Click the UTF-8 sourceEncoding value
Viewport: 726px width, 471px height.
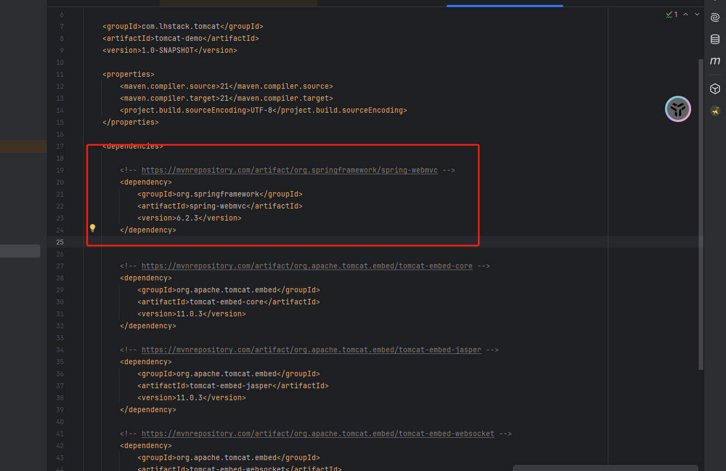(261, 111)
